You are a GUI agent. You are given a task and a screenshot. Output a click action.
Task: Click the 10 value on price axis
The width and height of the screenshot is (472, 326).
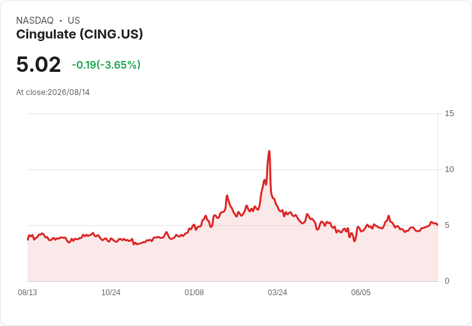[x=449, y=169]
